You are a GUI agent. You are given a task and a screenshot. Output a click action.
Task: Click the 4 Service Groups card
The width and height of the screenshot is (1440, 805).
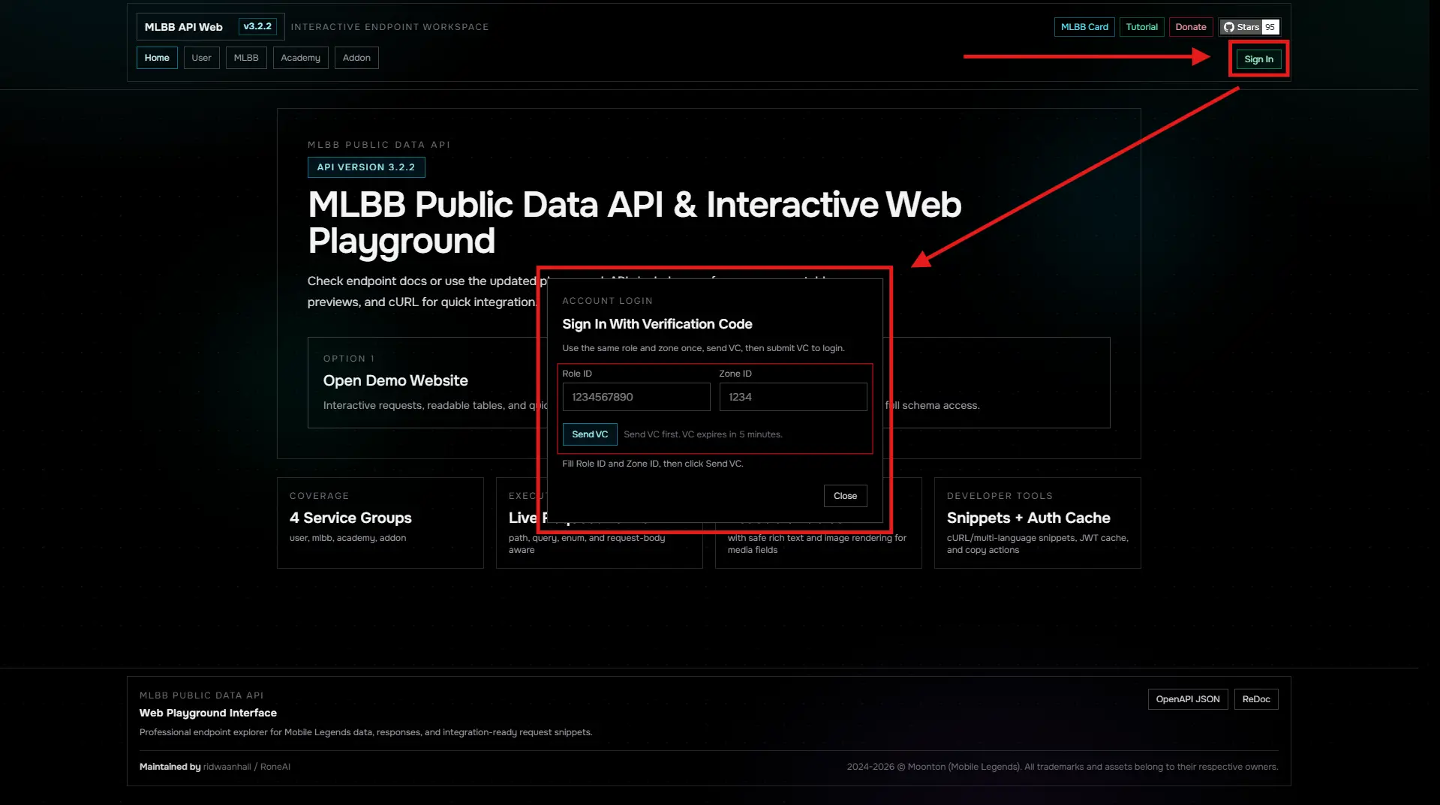tap(380, 523)
